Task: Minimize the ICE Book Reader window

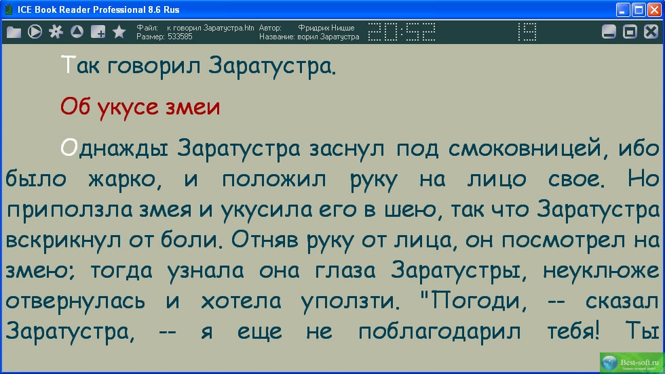Action: pyautogui.click(x=623, y=9)
